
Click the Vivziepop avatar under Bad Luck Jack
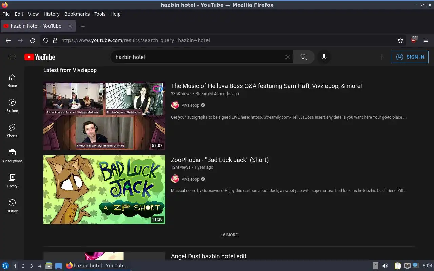pyautogui.click(x=175, y=179)
